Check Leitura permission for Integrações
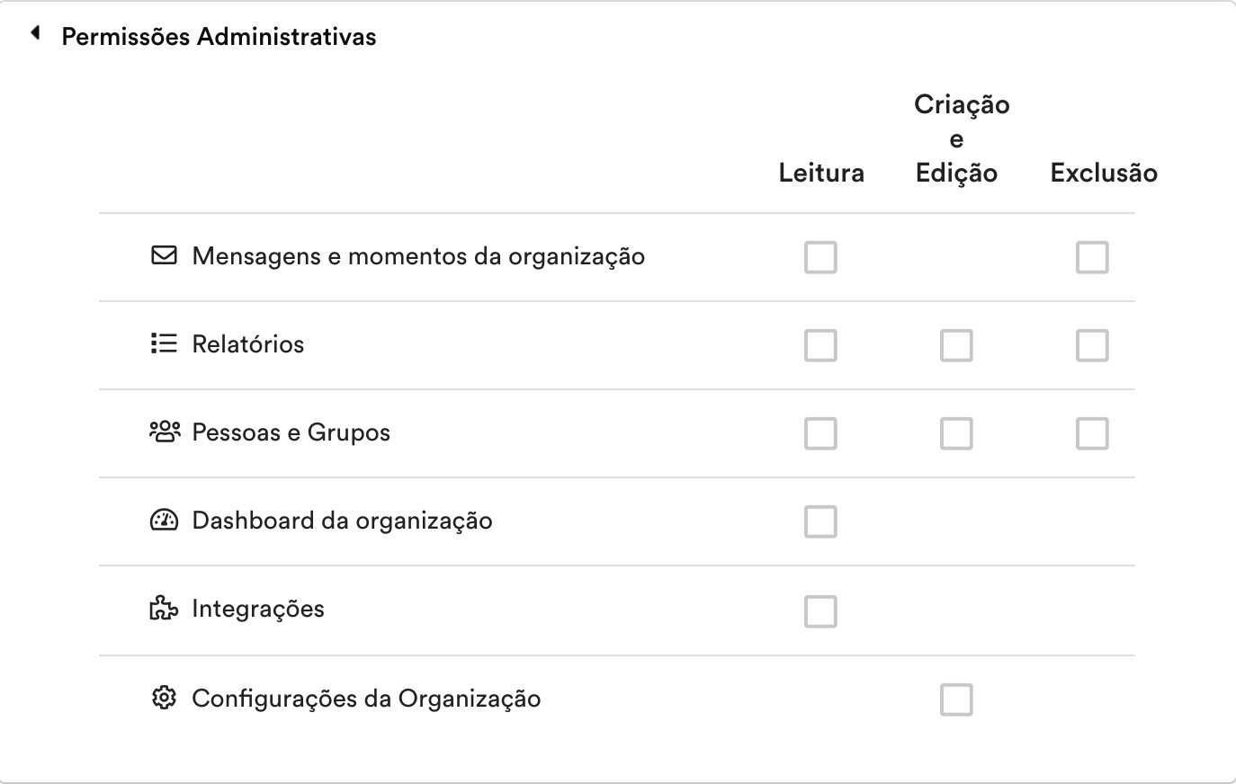 pyautogui.click(x=820, y=611)
